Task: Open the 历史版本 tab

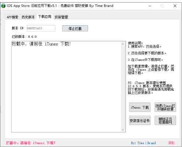Action: point(28,17)
